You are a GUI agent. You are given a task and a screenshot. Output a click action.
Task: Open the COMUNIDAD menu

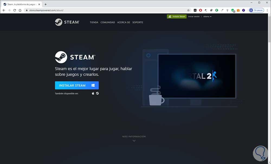click(x=108, y=22)
